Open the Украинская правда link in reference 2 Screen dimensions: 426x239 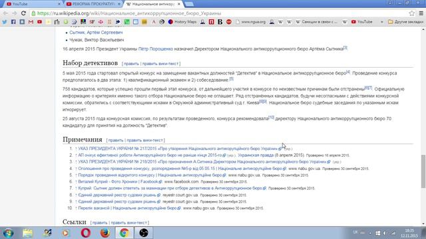coord(256,155)
